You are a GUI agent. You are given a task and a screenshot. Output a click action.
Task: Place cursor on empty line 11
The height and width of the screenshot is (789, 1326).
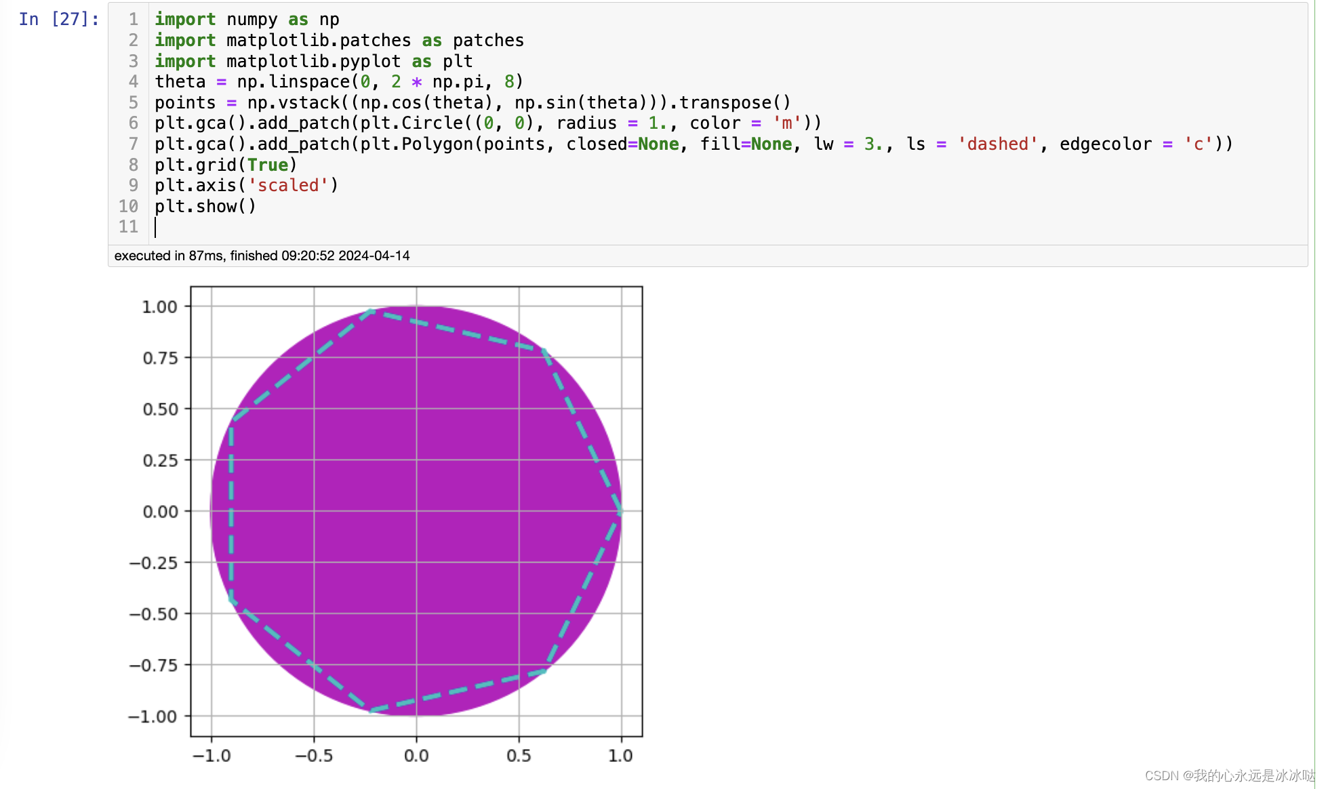coord(271,227)
